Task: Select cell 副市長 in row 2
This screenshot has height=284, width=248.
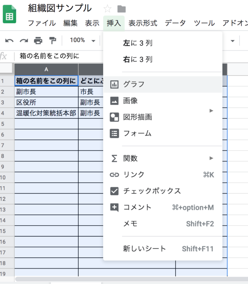Action: (x=46, y=92)
